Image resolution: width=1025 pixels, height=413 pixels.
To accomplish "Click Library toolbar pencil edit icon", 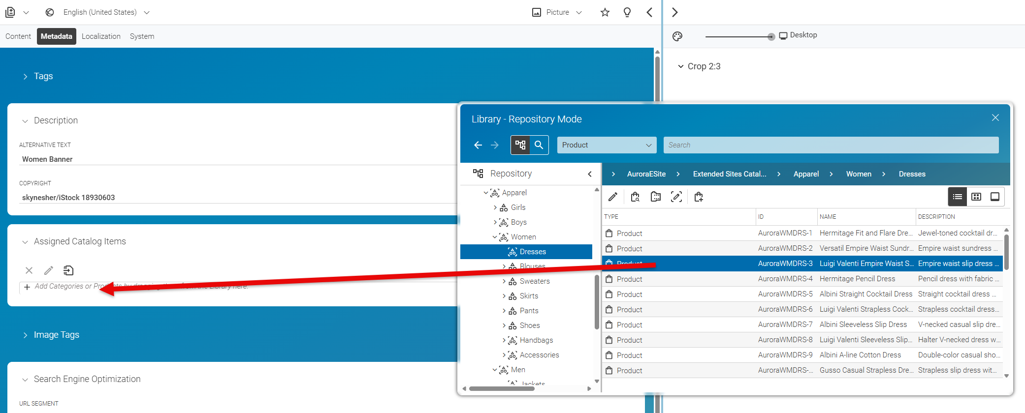I will click(613, 197).
